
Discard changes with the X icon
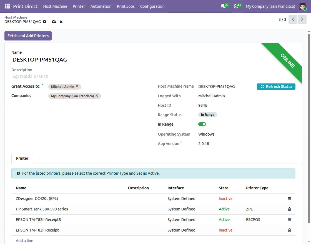(61, 22)
